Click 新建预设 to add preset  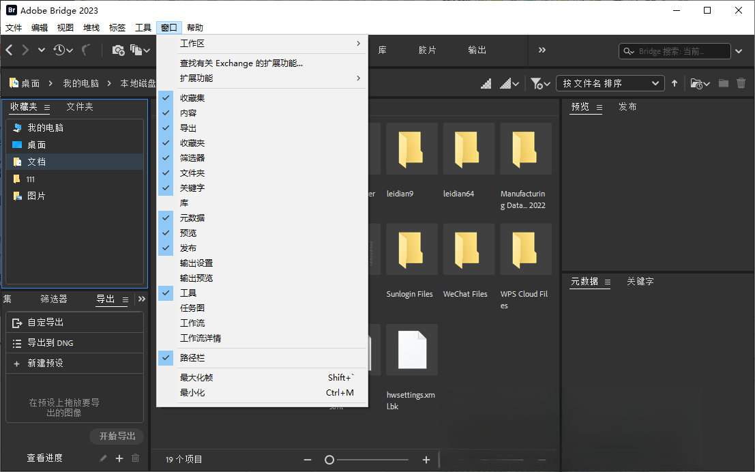pos(74,363)
